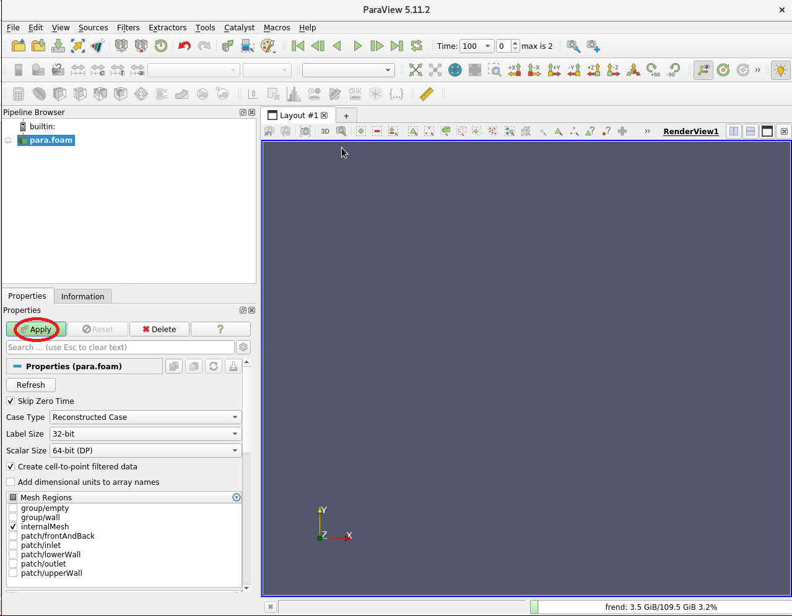Click the Undo arrow icon
This screenshot has width=792, height=616.
(184, 46)
